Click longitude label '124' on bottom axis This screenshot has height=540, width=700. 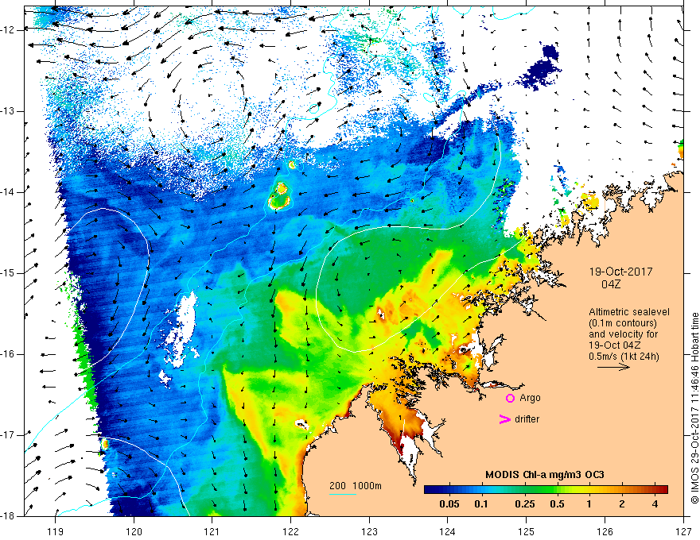point(448,531)
